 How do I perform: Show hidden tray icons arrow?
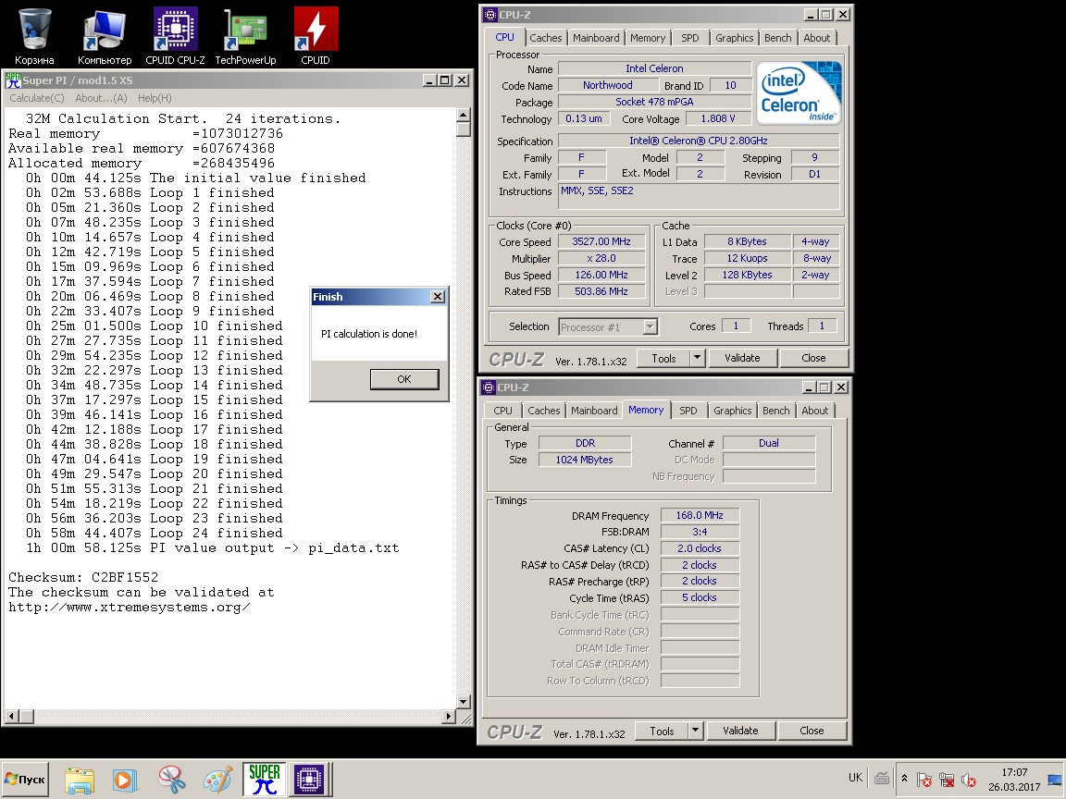(904, 779)
